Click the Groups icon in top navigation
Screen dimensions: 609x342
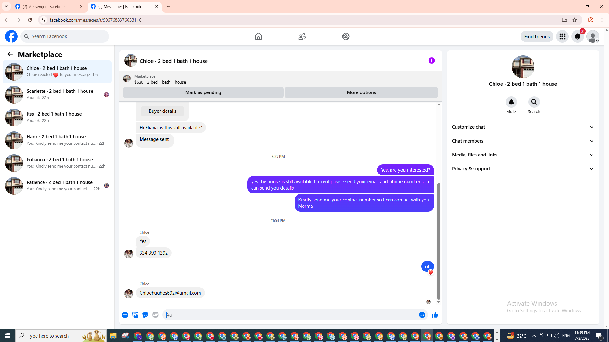345,36
